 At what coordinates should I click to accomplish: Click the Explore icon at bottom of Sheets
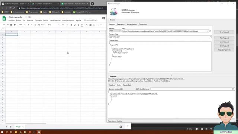[120, 127]
